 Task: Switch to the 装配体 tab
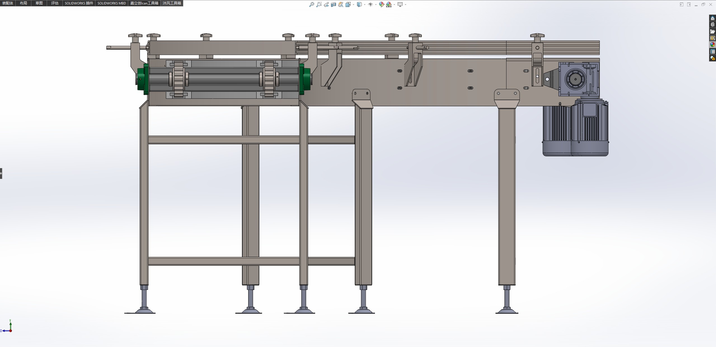coord(8,3)
